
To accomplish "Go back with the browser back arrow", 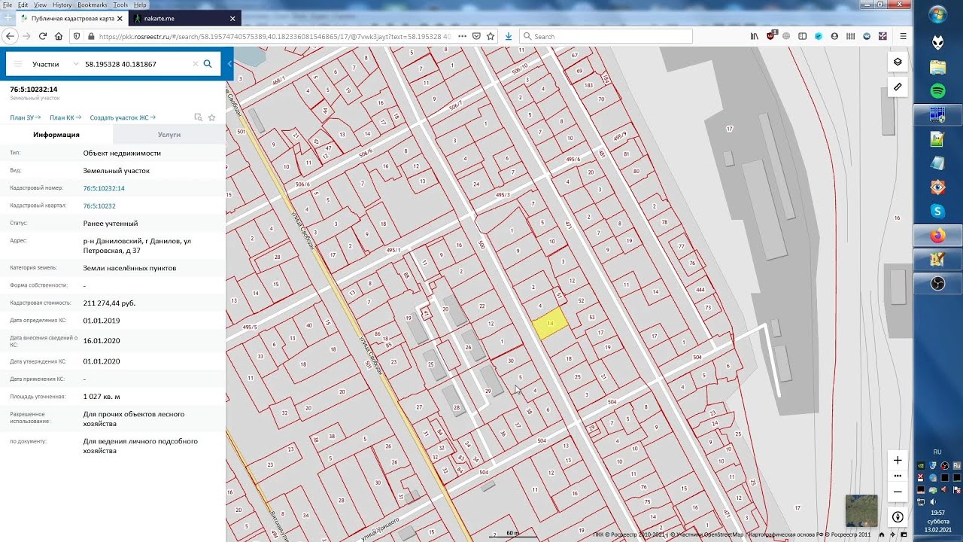I will [10, 36].
